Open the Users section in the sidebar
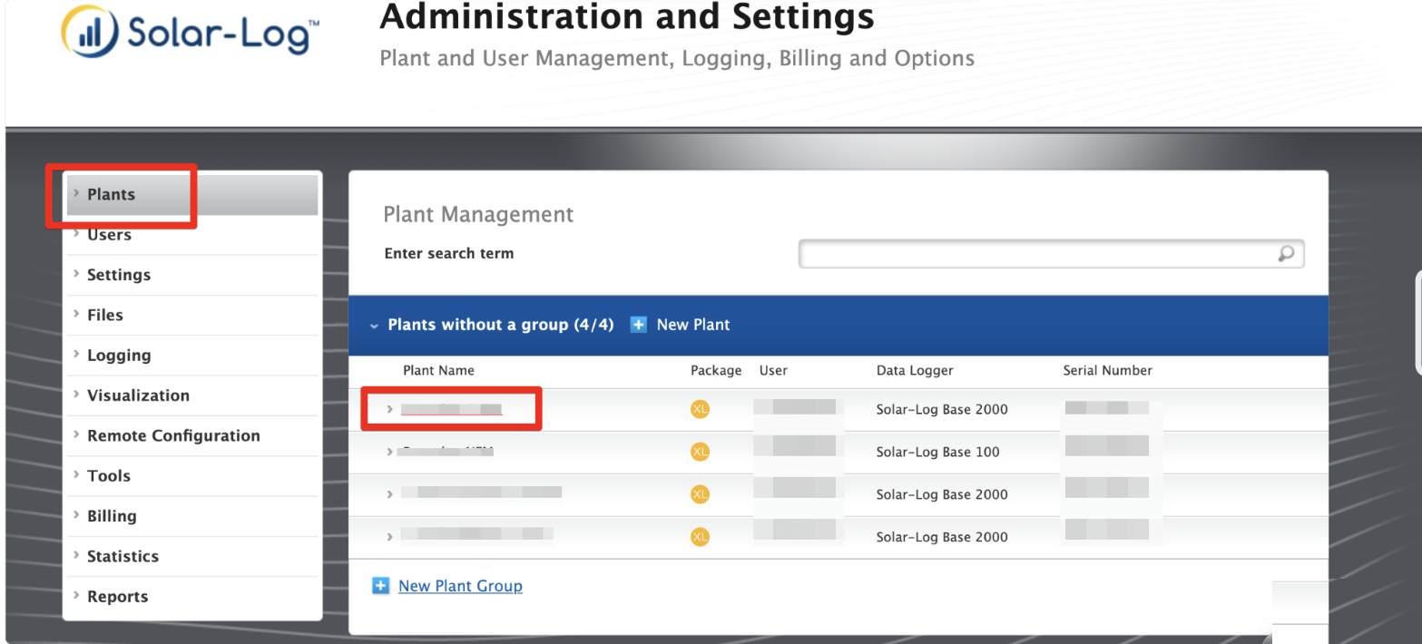The width and height of the screenshot is (1422, 644). (x=192, y=235)
